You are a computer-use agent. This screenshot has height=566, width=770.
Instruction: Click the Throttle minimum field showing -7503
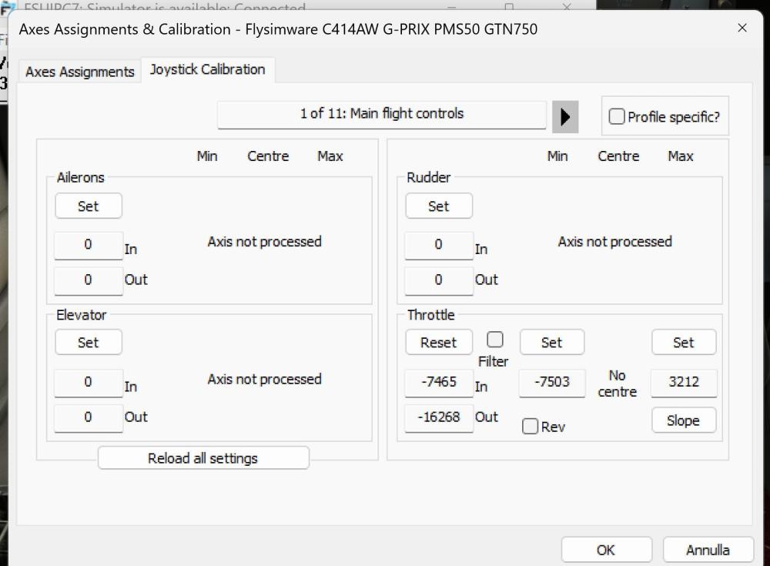pos(552,382)
